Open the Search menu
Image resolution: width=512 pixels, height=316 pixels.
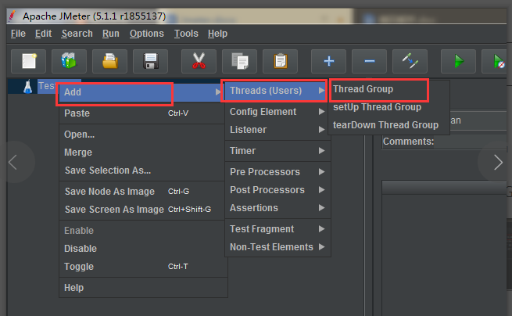[x=77, y=34]
